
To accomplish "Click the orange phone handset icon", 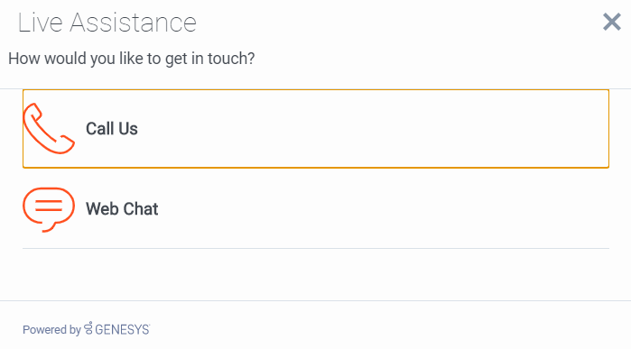I will 49,128.
